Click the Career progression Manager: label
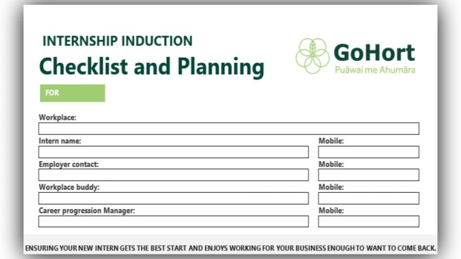Viewport: 461px width, 259px height. tap(87, 211)
